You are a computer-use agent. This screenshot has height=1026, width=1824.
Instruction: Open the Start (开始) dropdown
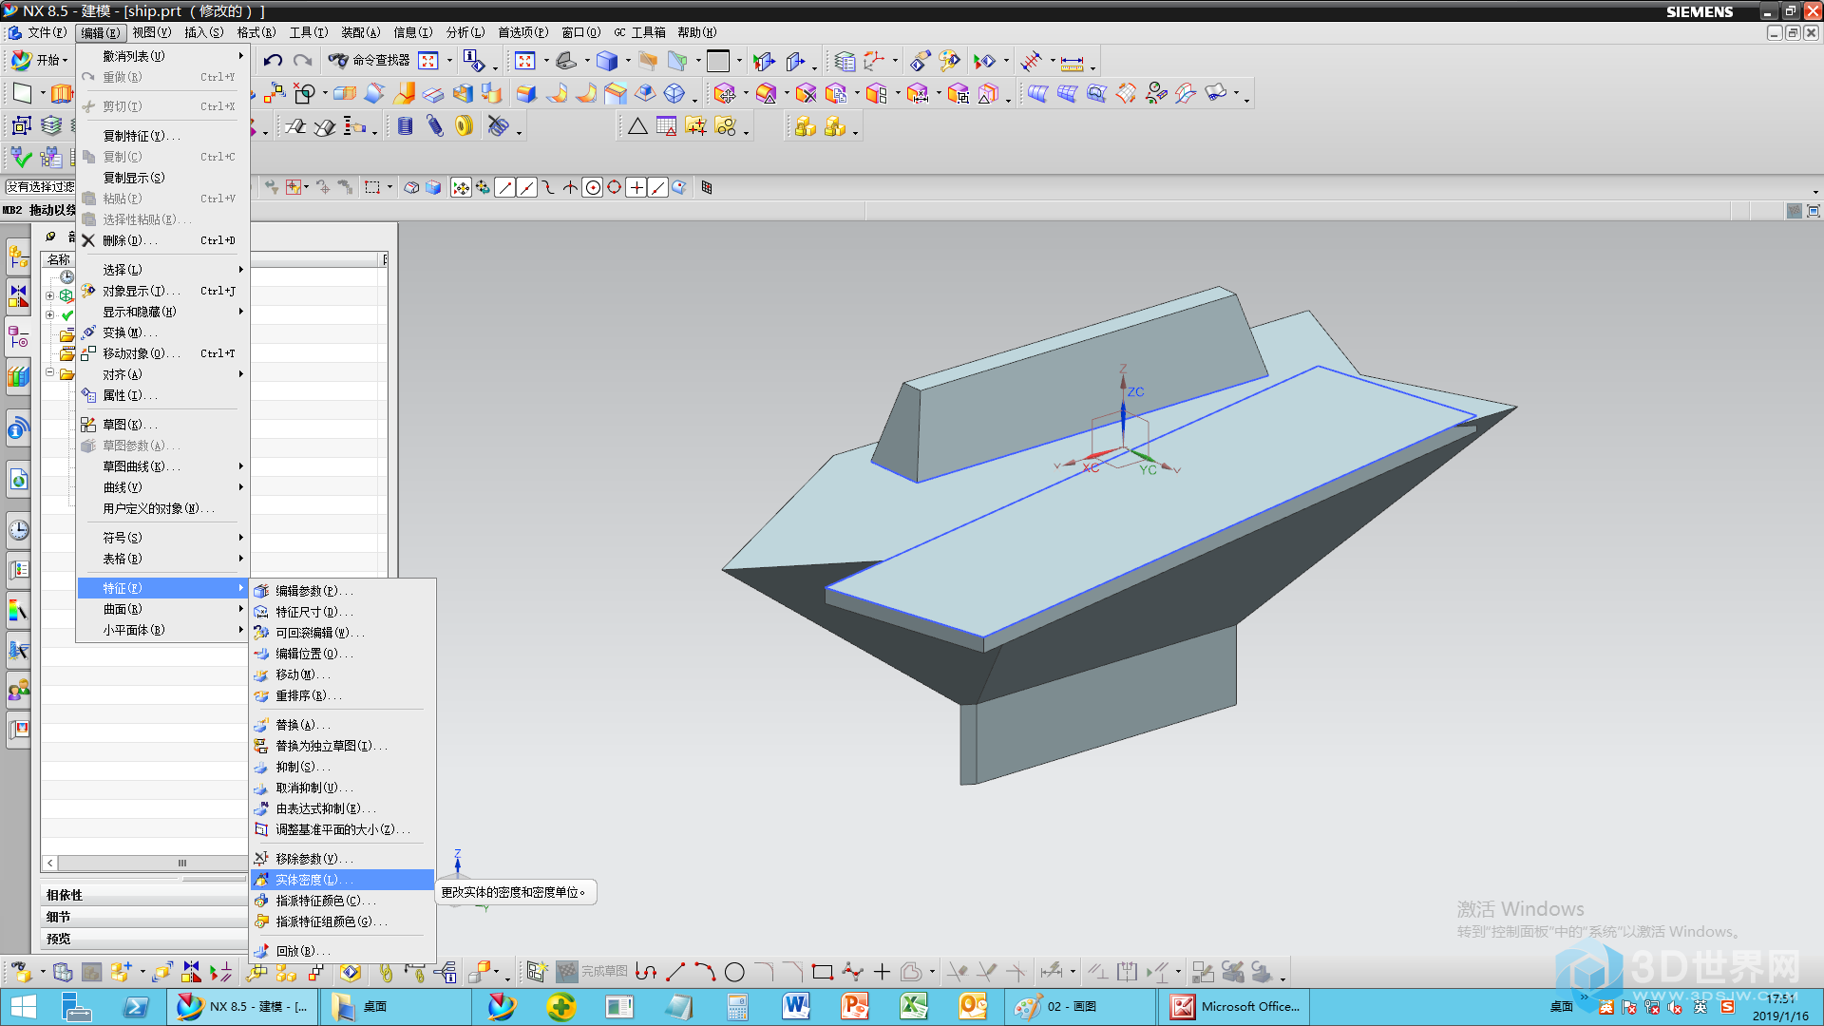point(40,61)
